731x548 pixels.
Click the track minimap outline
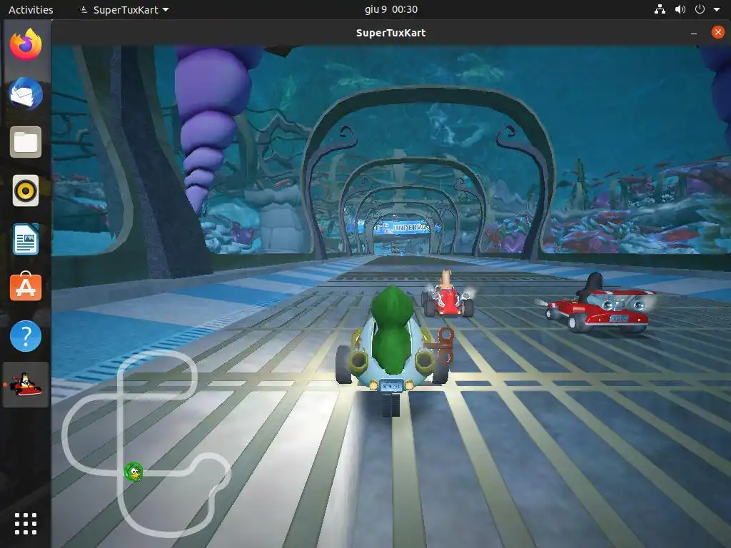[x=146, y=443]
